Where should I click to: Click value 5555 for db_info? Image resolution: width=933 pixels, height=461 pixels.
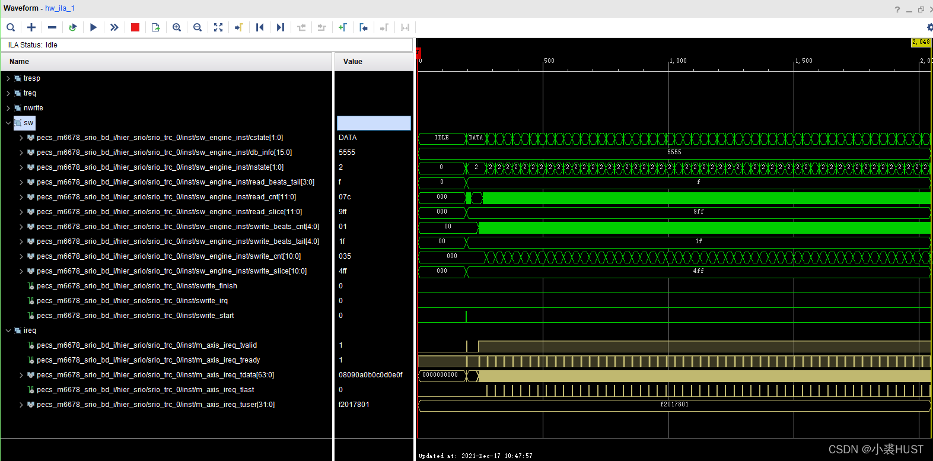[x=347, y=152]
